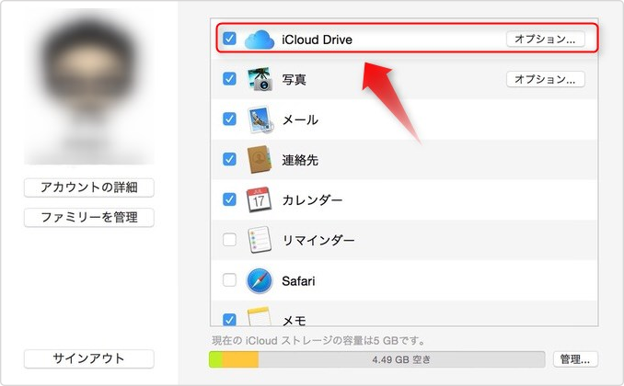
Task: Click the 管理... storage button
Action: pos(575,359)
